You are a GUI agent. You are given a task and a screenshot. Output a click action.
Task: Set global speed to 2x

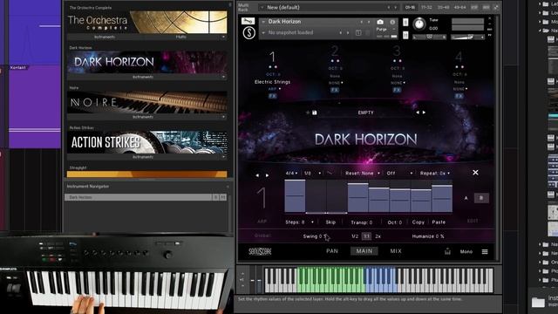[x=378, y=236]
